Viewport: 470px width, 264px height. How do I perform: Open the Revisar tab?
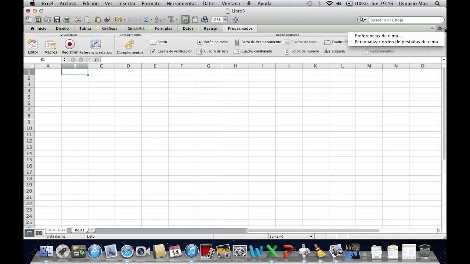[211, 28]
